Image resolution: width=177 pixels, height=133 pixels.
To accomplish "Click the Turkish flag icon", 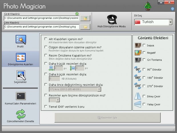I will pos(138,22).
